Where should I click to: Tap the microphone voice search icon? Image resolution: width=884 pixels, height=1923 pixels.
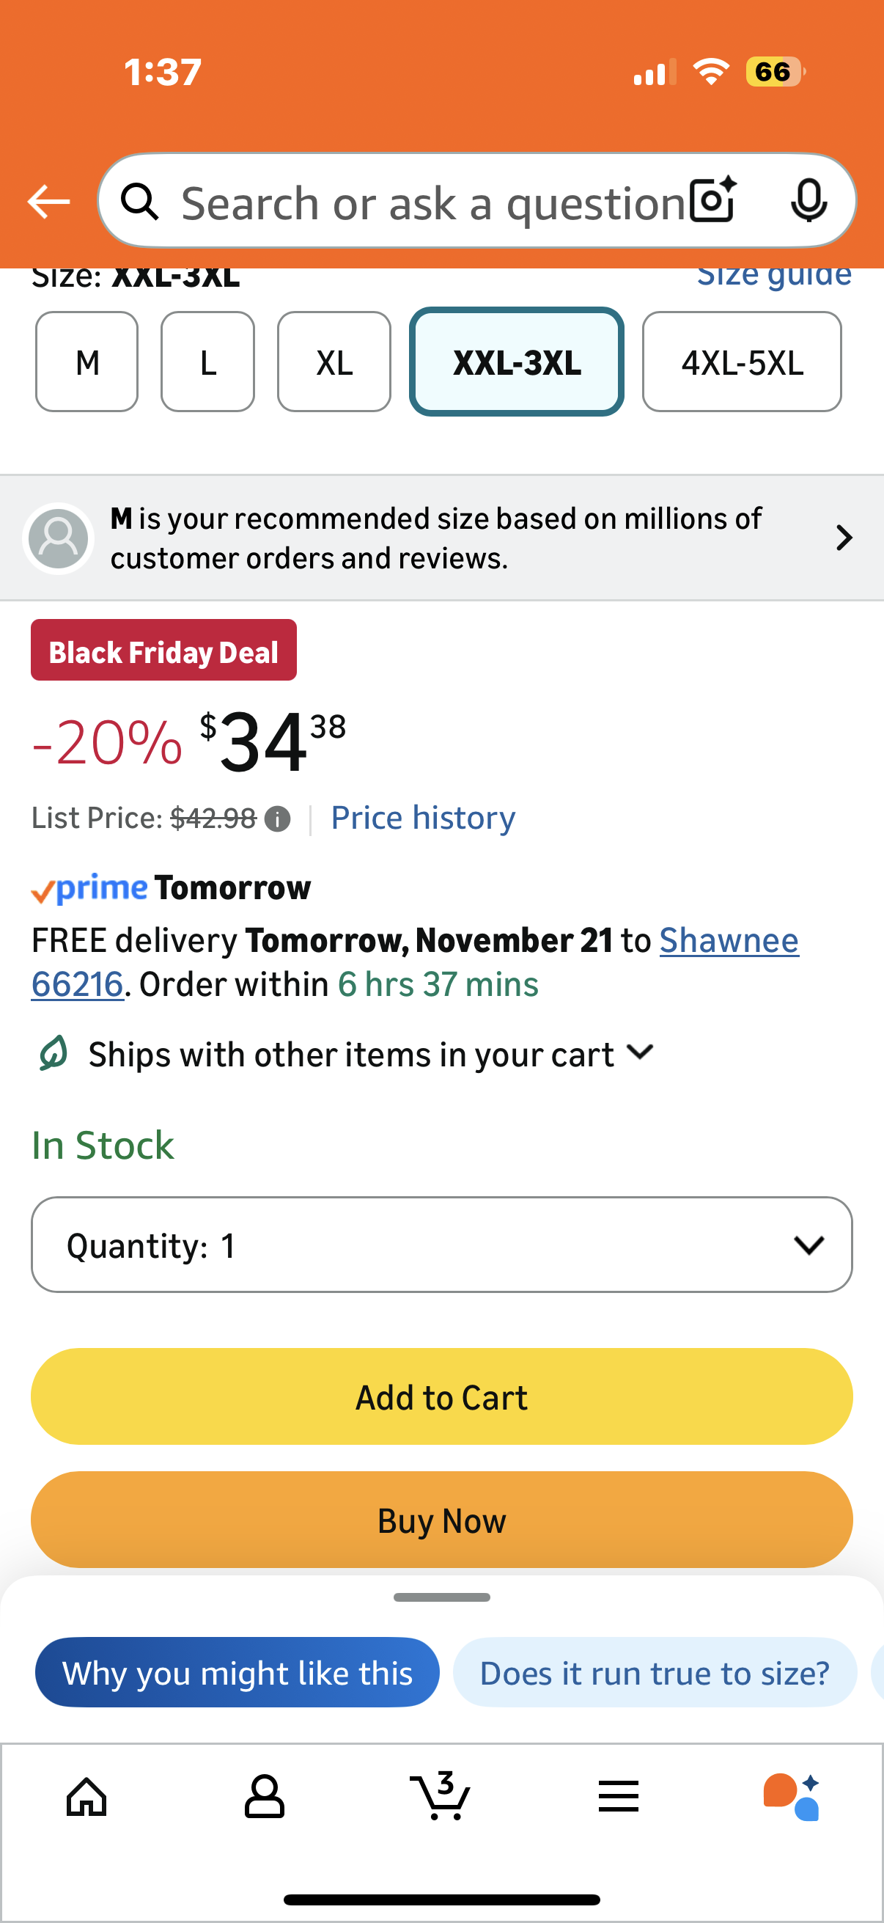coord(809,200)
